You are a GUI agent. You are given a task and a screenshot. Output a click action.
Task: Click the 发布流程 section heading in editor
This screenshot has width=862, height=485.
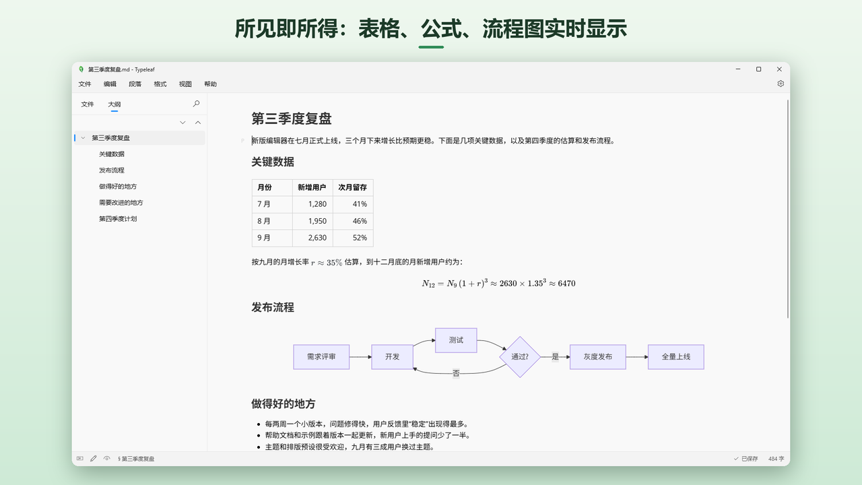point(273,307)
